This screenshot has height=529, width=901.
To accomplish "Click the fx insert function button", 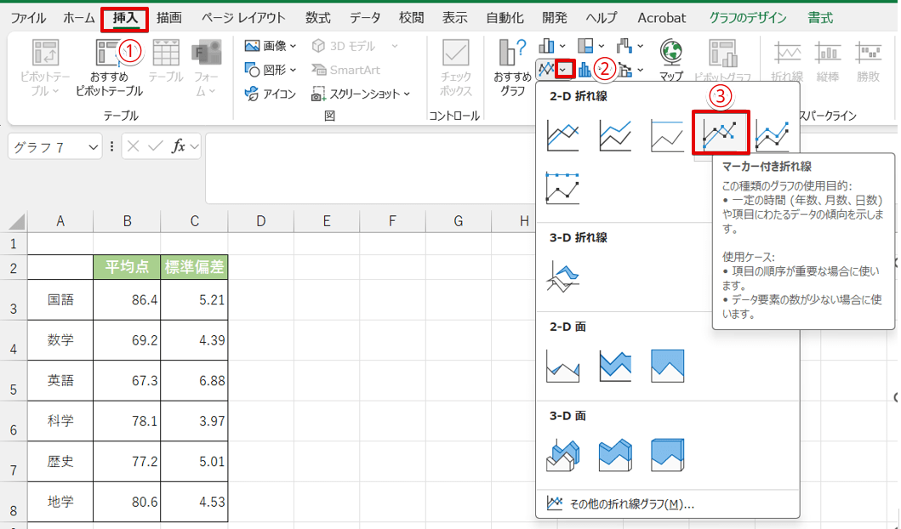I will pyautogui.click(x=179, y=146).
